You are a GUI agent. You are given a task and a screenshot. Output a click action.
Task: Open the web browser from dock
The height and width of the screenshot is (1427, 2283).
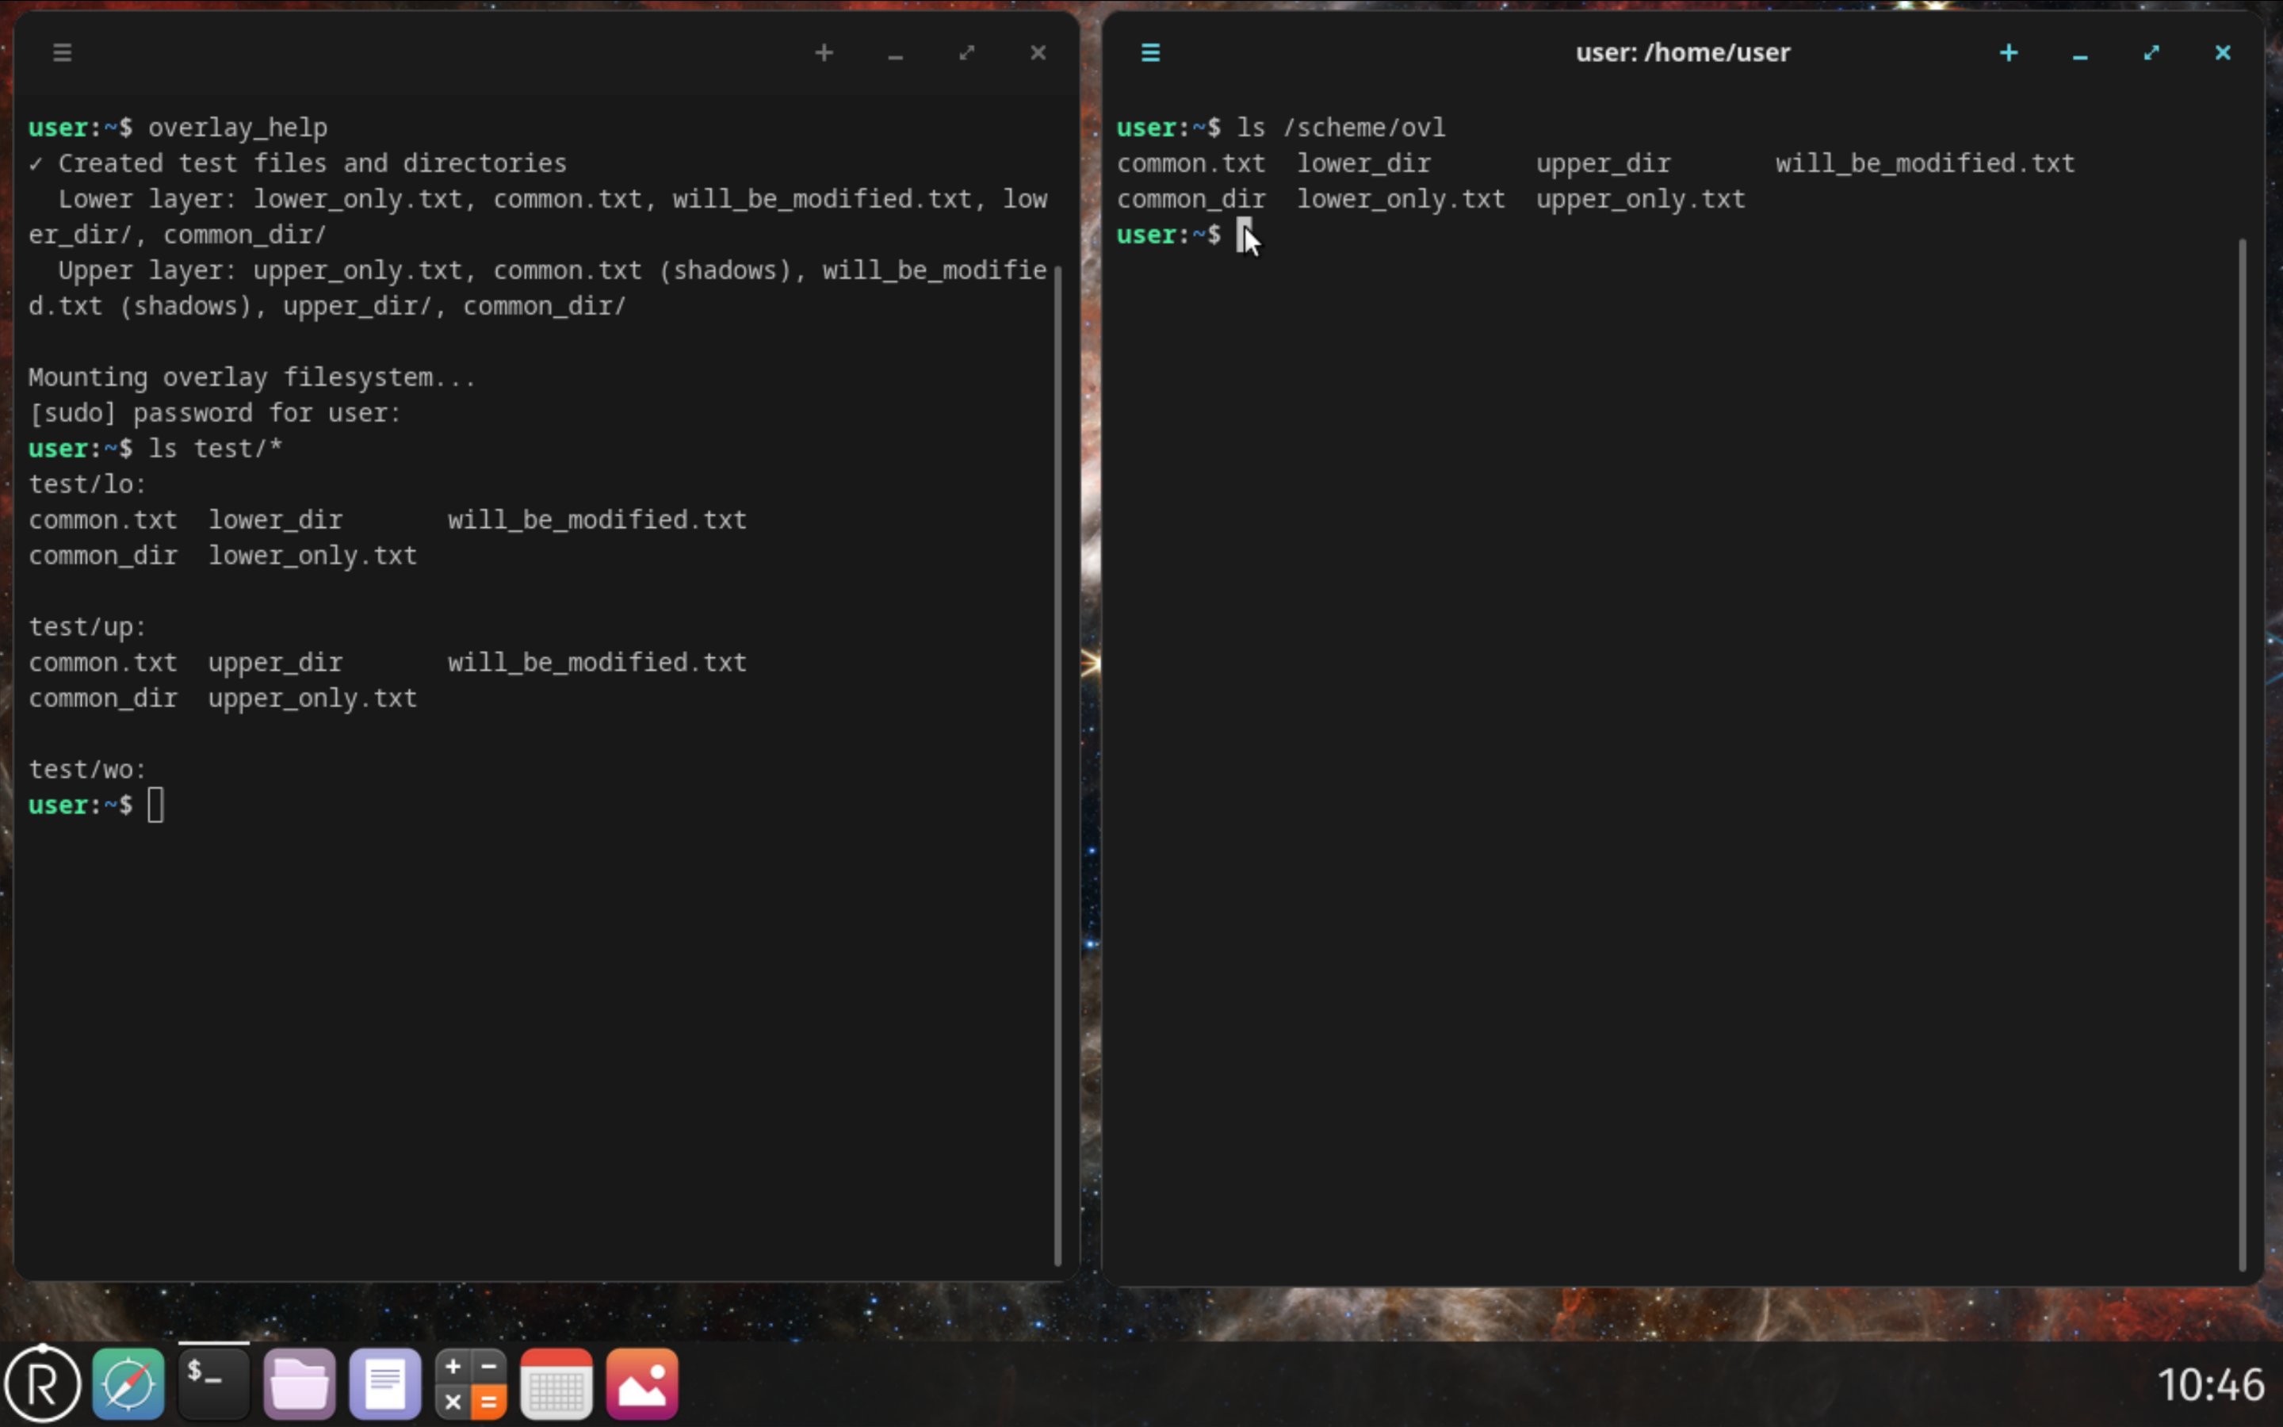click(x=128, y=1383)
